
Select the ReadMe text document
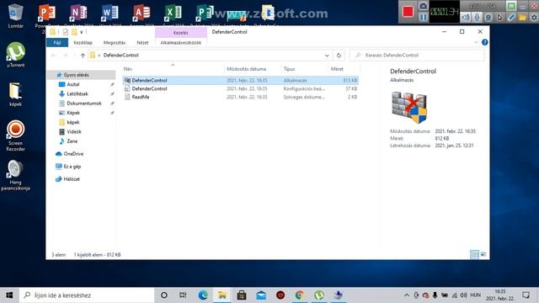[241, 97]
